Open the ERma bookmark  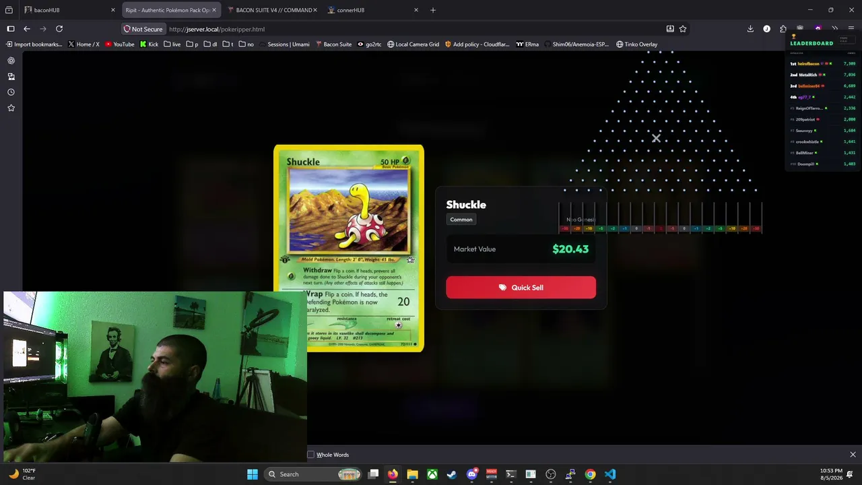(527, 44)
